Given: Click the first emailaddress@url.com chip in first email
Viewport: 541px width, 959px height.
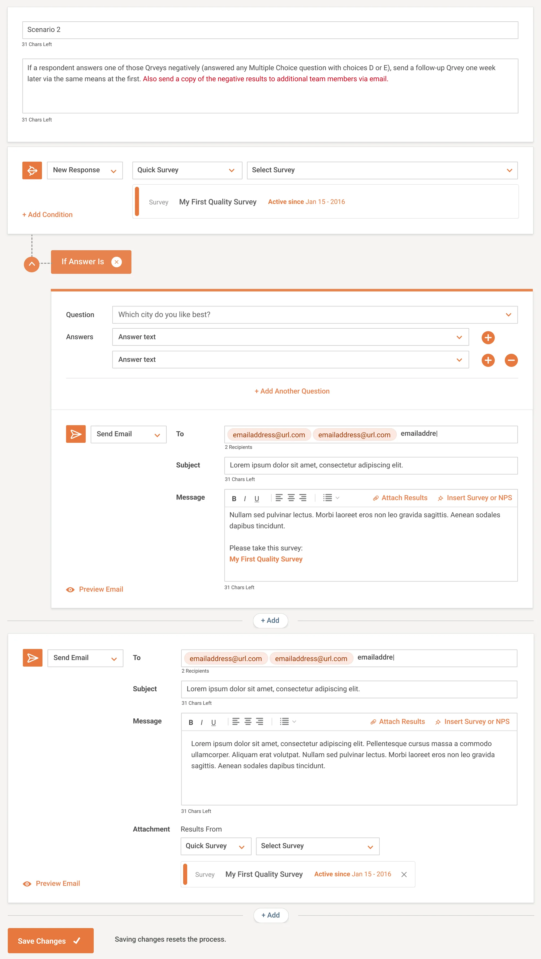Looking at the screenshot, I should [x=269, y=435].
